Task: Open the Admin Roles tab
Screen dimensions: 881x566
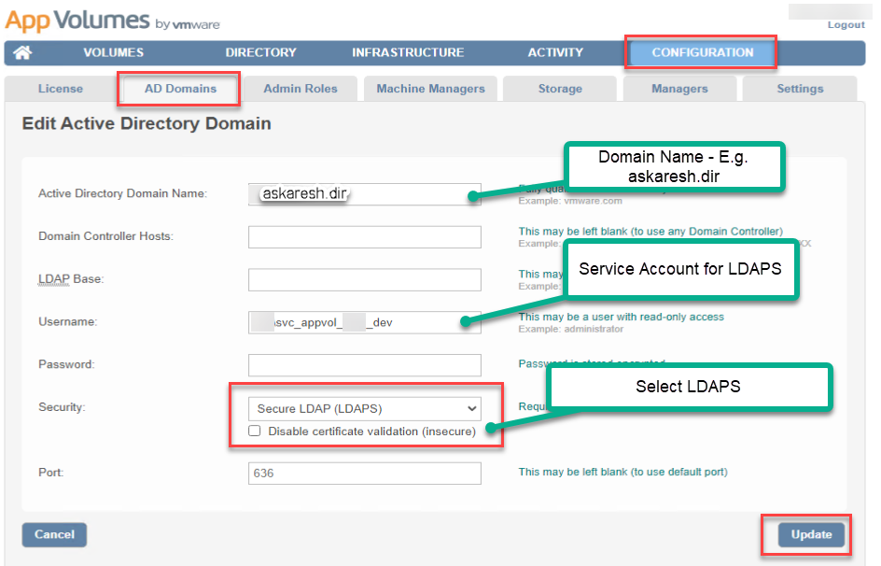Action: tap(300, 89)
